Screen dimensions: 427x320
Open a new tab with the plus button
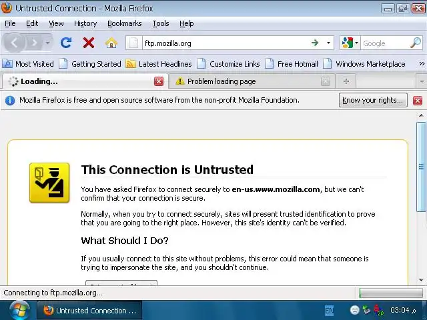coord(346,81)
